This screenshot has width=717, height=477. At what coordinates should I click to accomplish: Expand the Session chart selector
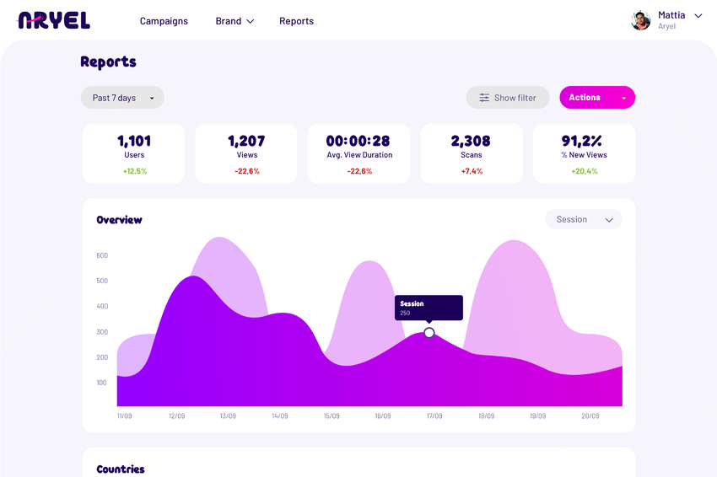pos(584,219)
